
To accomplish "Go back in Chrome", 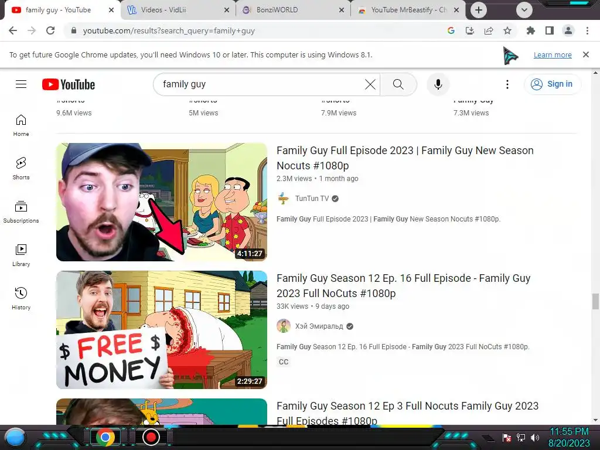I will (x=13, y=30).
